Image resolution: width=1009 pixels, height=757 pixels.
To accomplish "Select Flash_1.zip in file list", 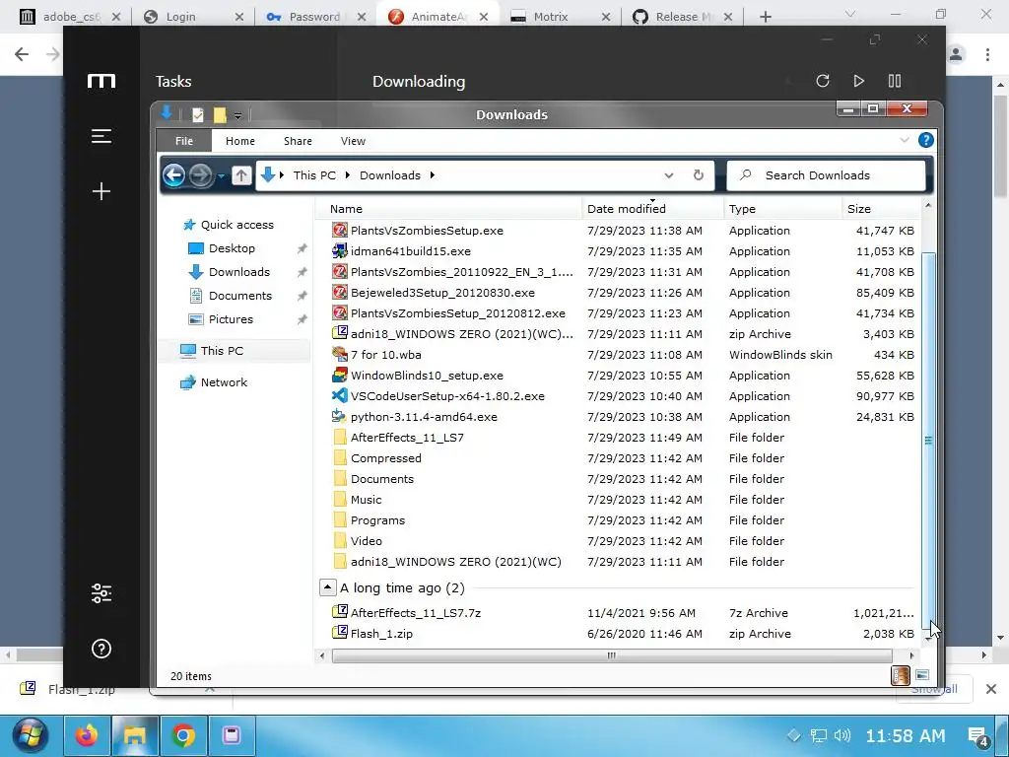I will coord(381,634).
